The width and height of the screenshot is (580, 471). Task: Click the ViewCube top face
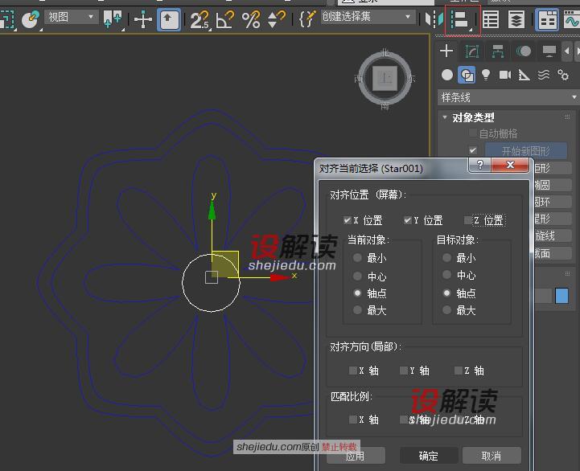pyautogui.click(x=385, y=78)
